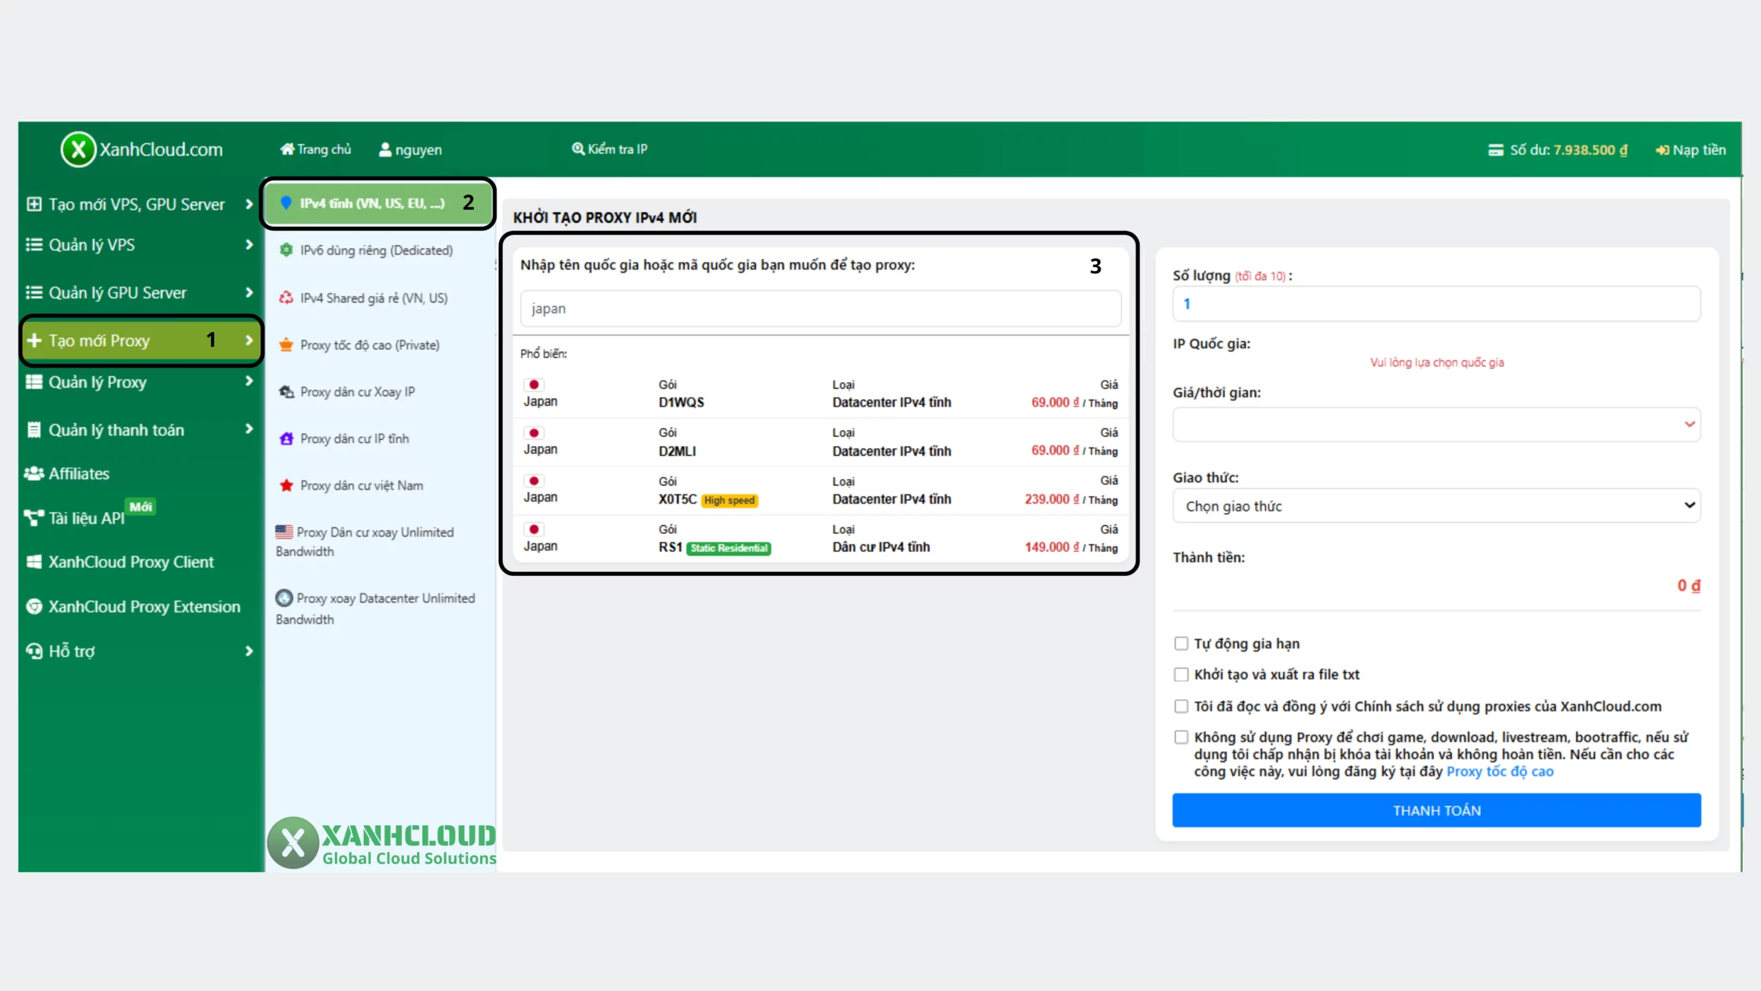
Task: Click the Kiểm tra IP tool
Action: pos(610,149)
